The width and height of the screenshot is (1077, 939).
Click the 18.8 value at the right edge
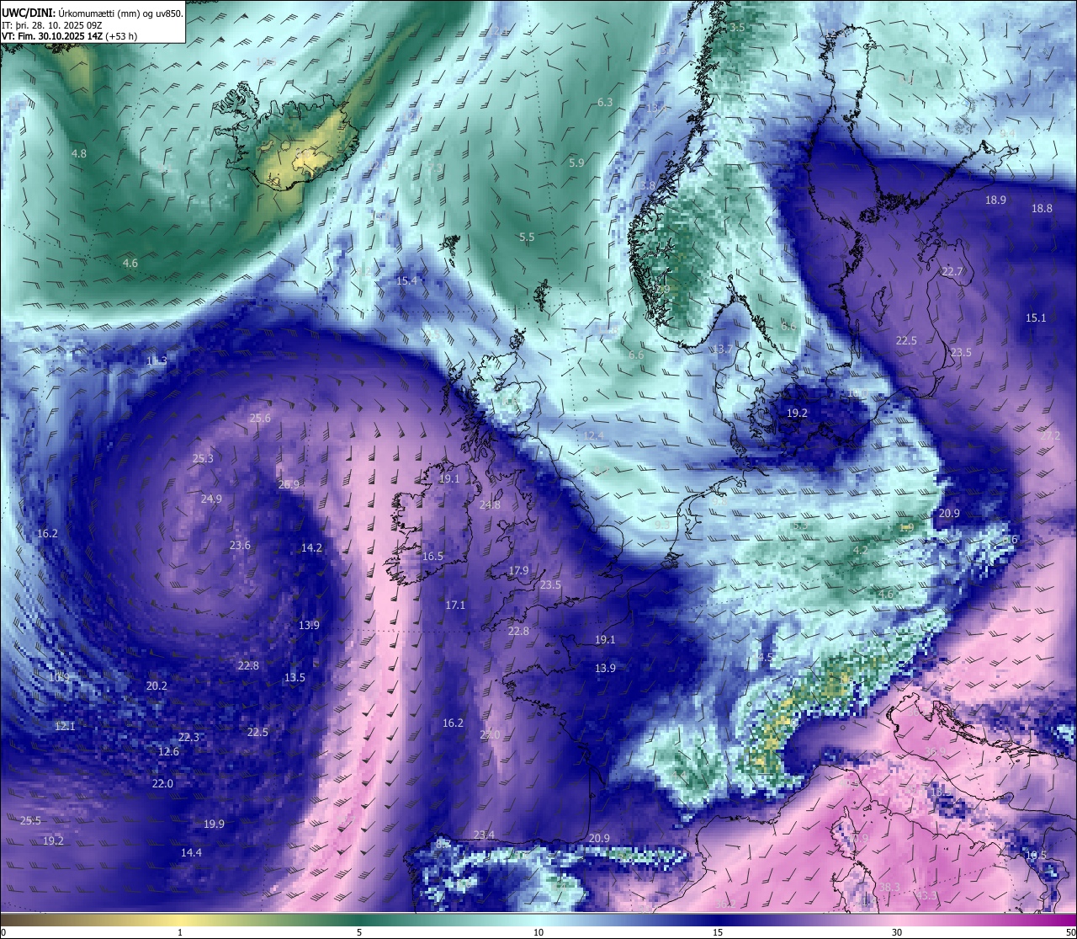coord(1042,208)
